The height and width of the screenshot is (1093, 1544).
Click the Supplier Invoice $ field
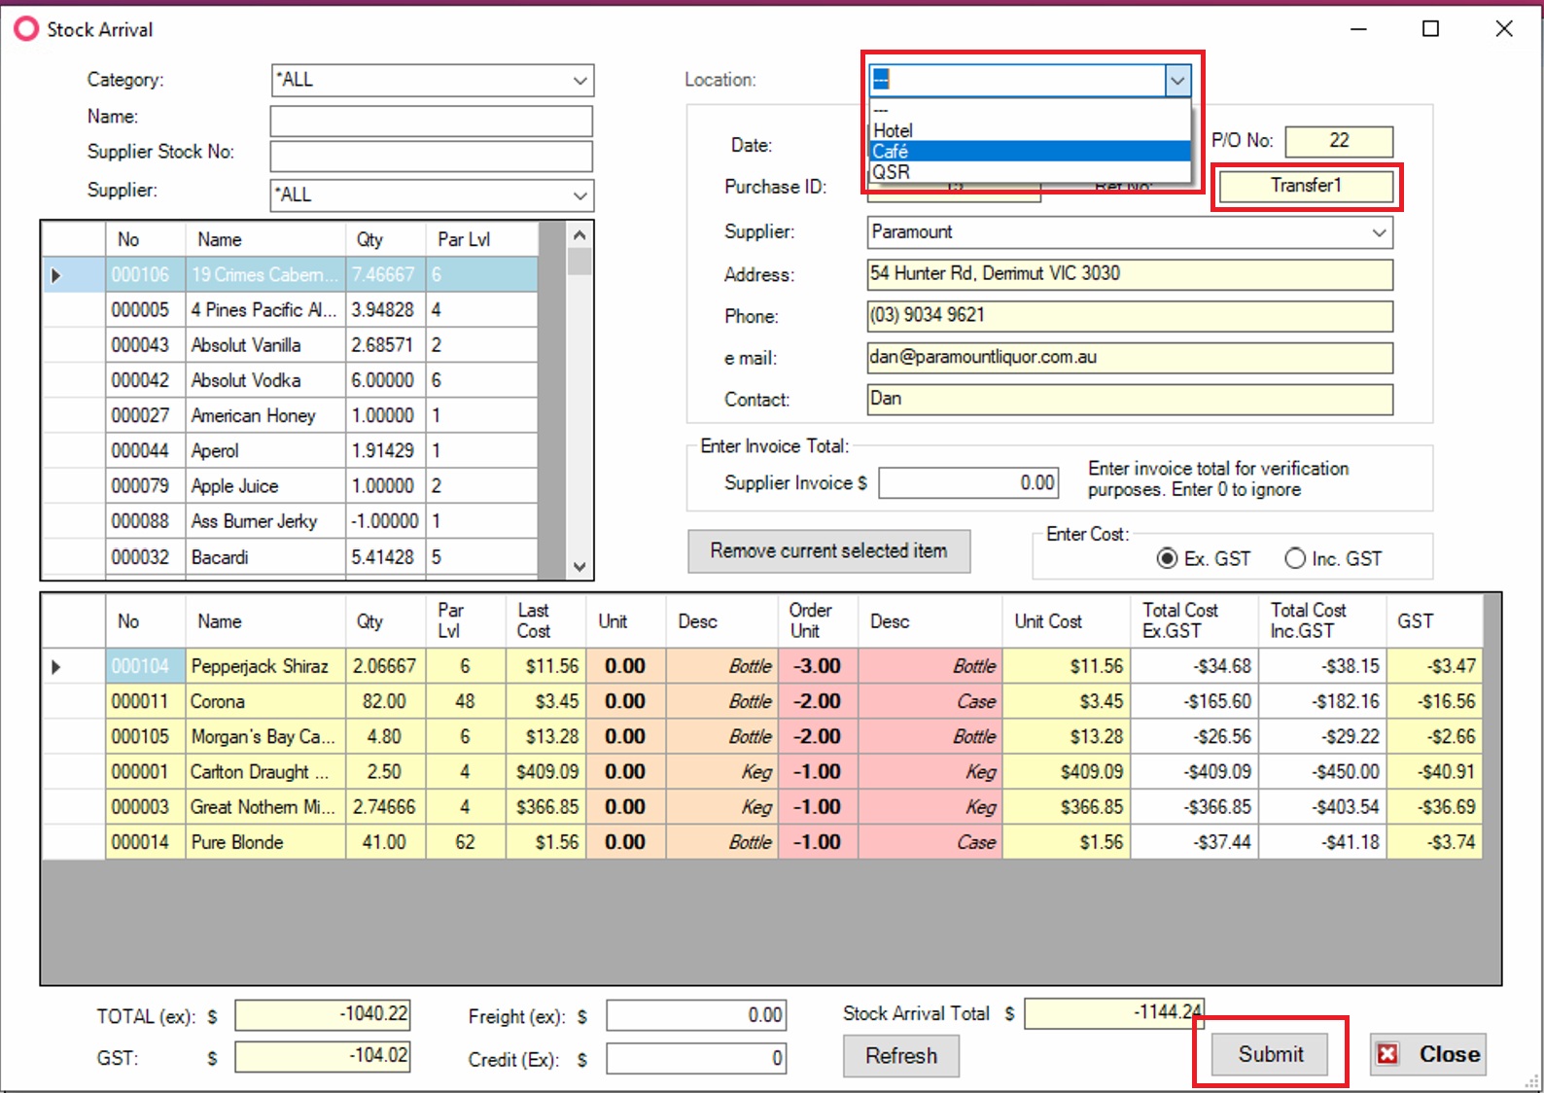tap(968, 482)
